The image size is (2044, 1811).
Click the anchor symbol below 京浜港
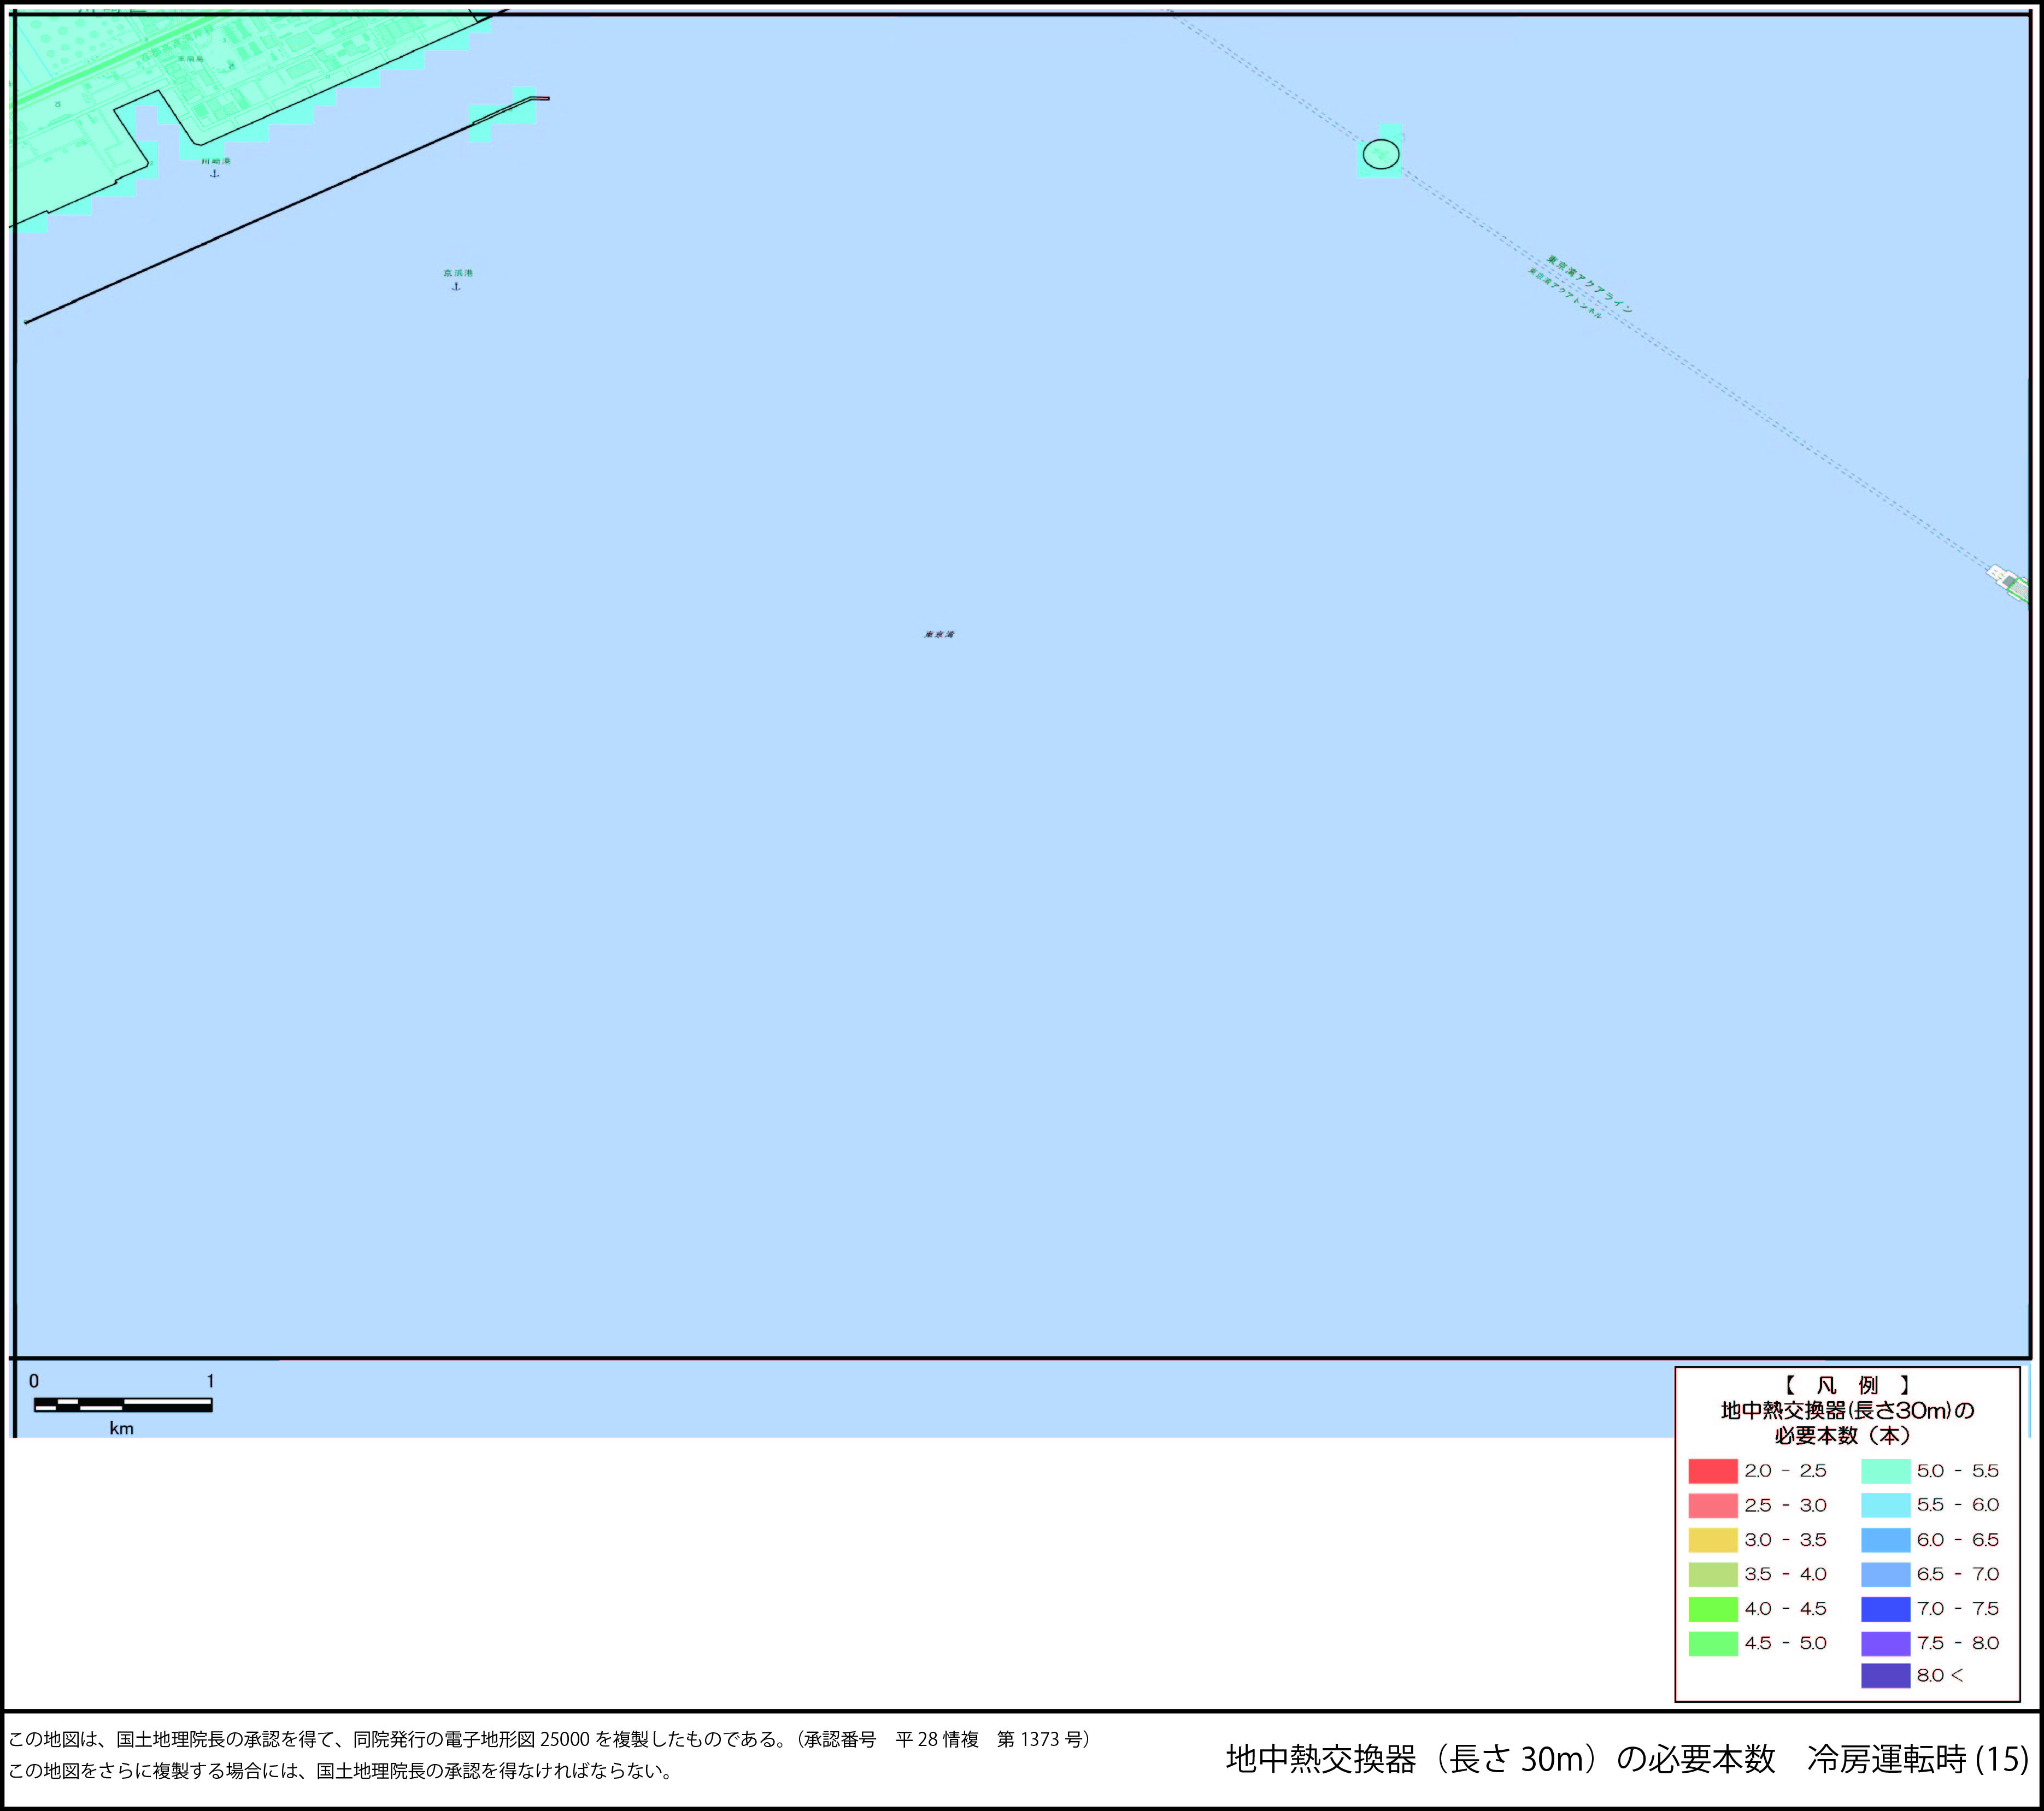click(456, 287)
